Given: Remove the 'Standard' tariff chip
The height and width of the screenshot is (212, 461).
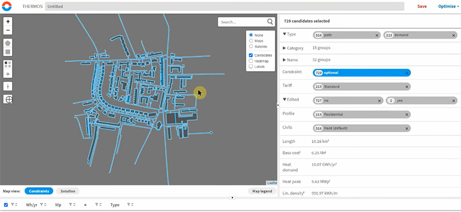Looking at the screenshot, I should 407,87.
